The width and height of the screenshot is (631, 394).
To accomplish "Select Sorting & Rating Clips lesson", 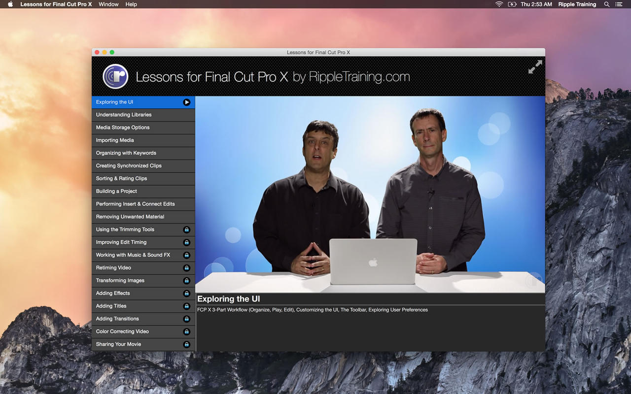I will 143,179.
